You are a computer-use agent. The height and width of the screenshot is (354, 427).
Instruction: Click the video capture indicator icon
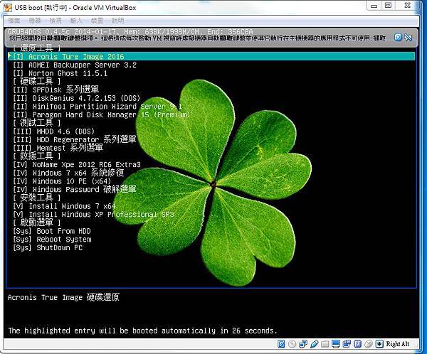point(347,344)
